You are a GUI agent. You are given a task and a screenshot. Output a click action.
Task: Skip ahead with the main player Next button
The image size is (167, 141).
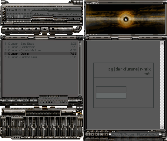pyautogui.click(x=36, y=29)
